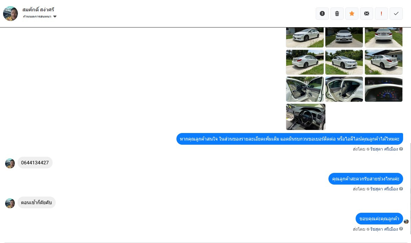Open the front-left view white car thumbnail
Image resolution: width=411 pixels, height=243 pixels.
[305, 37]
